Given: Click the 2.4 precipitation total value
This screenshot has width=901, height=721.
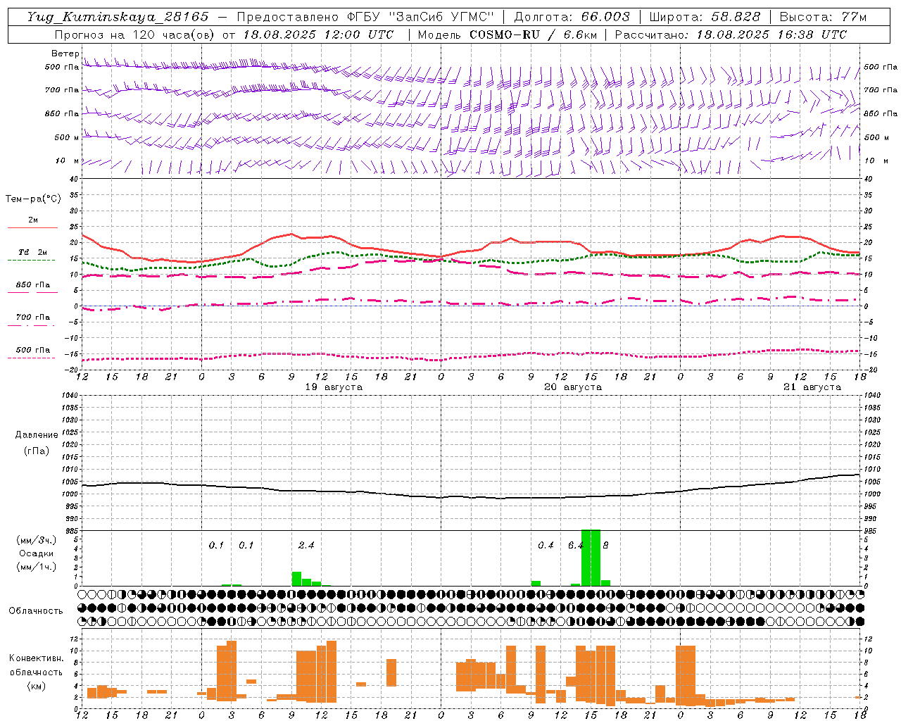Looking at the screenshot, I should point(306,545).
